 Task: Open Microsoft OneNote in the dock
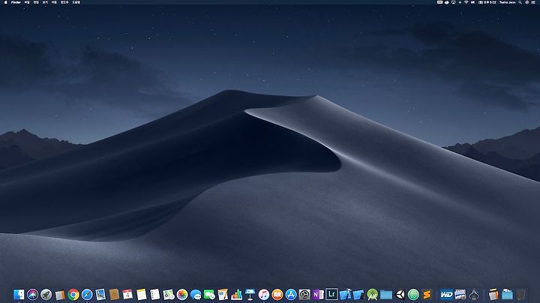point(318,295)
